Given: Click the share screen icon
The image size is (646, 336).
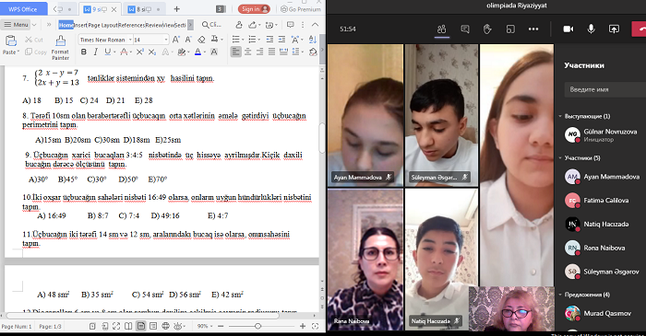Looking at the screenshot, I should (614, 29).
